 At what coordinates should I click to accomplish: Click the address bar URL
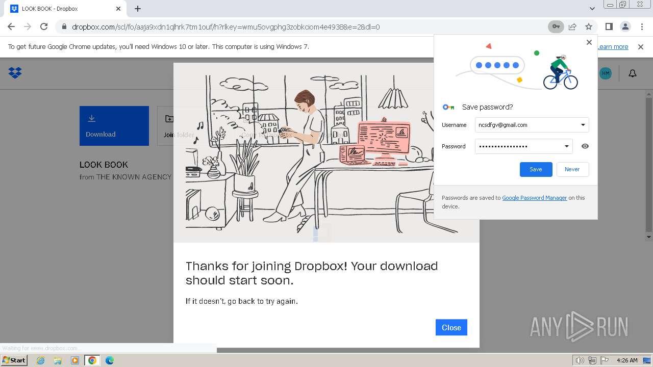click(226, 27)
